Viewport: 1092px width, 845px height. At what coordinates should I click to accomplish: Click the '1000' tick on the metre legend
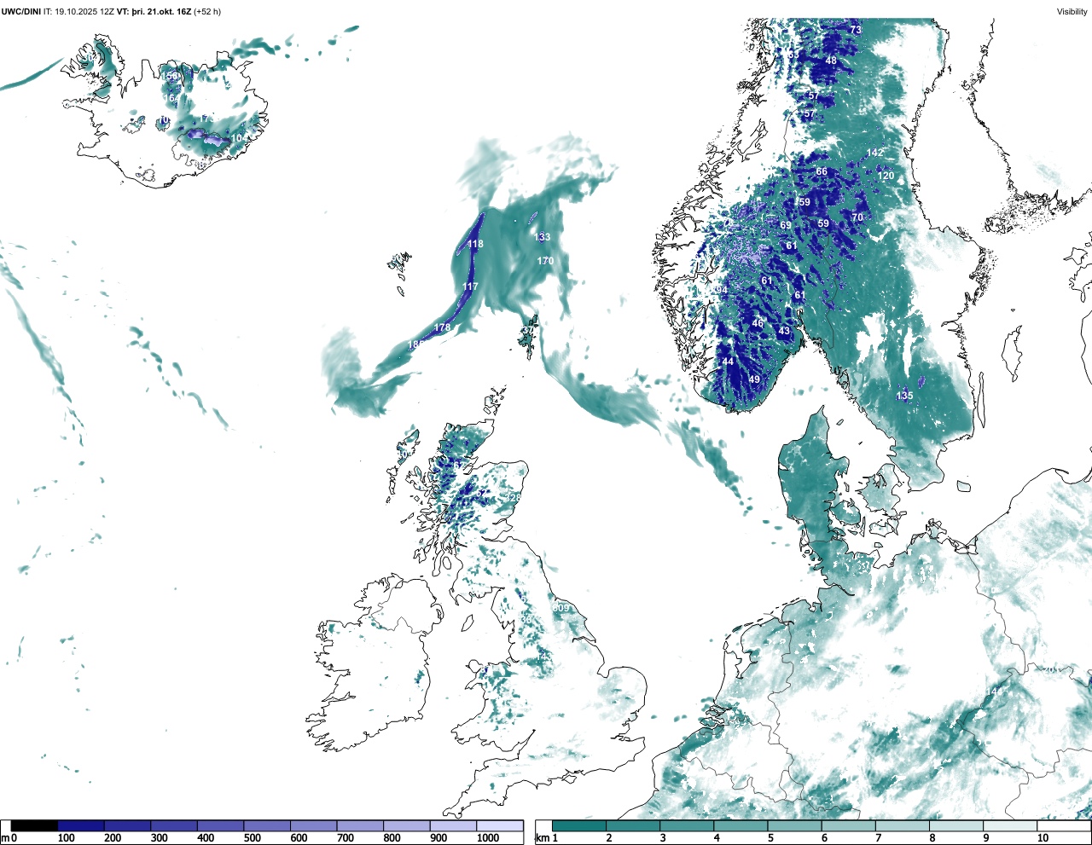(x=488, y=838)
